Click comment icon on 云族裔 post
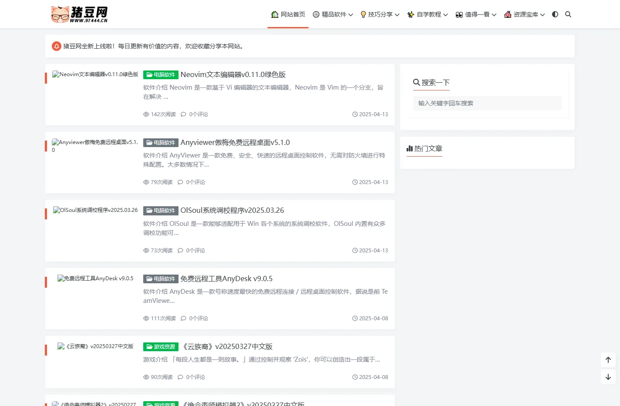Viewport: 620px width, 406px height. [180, 377]
